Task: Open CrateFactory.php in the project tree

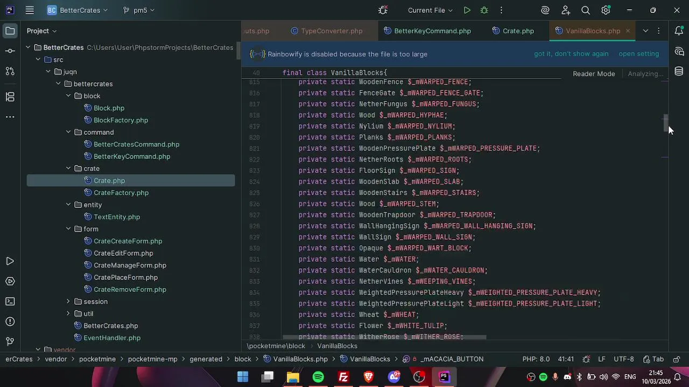Action: [121, 193]
